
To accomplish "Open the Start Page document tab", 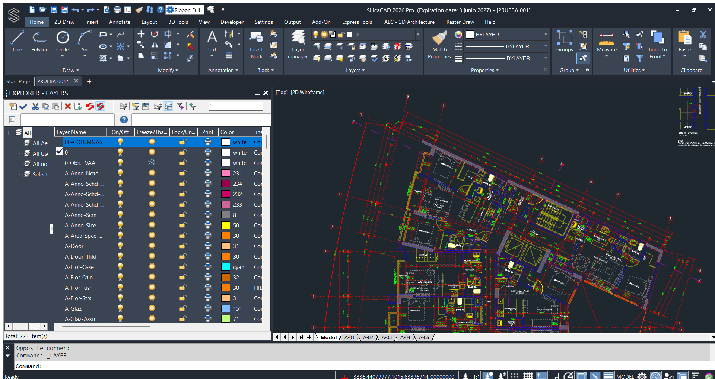I will pyautogui.click(x=18, y=81).
